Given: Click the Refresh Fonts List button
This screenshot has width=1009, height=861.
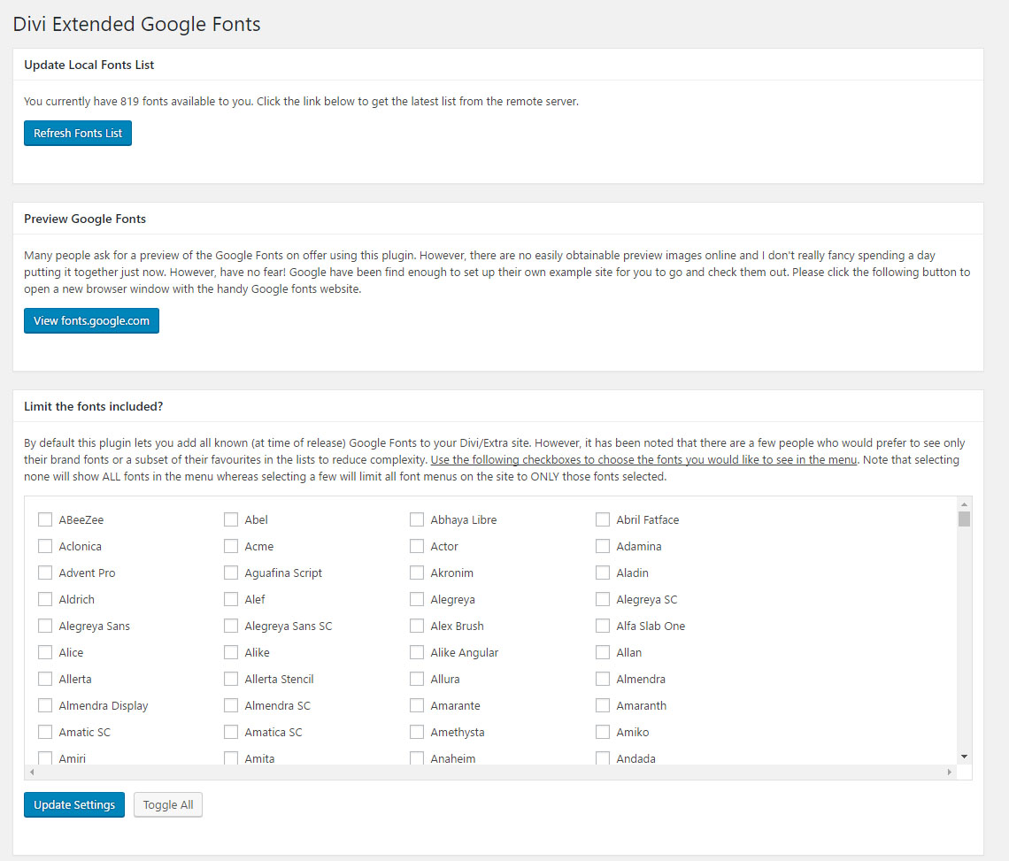Looking at the screenshot, I should coord(78,134).
